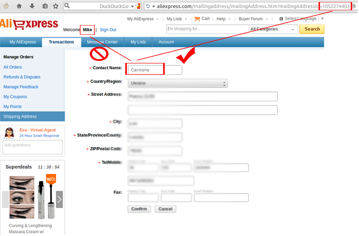Click the user name Mike
Viewport: 359px width, 236px height.
click(87, 30)
